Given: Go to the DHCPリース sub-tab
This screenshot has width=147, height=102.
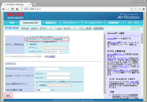Looking at the screenshot, I should tap(69, 28).
